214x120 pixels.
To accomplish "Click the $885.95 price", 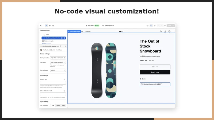I will tap(143, 61).
